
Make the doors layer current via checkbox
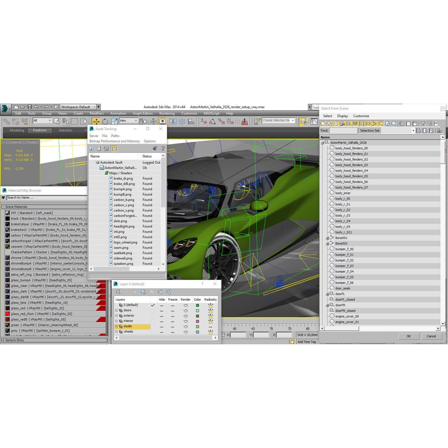click(x=153, y=311)
